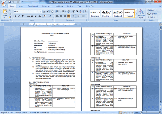The height and width of the screenshot is (114, 162).
Task: Open the multilevel list options
Action: point(69,11)
